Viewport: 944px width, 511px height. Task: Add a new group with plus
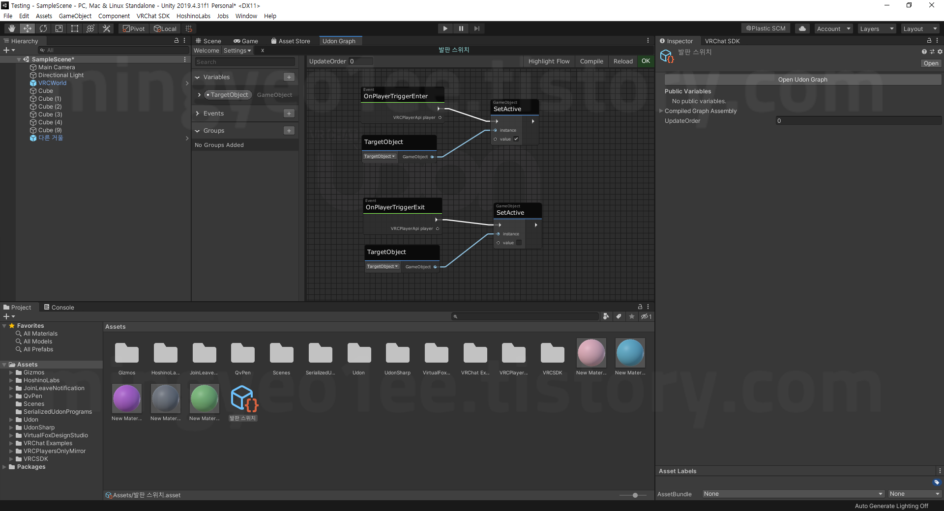tap(289, 131)
